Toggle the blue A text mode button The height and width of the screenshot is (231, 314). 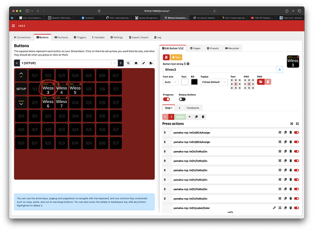click(x=279, y=70)
